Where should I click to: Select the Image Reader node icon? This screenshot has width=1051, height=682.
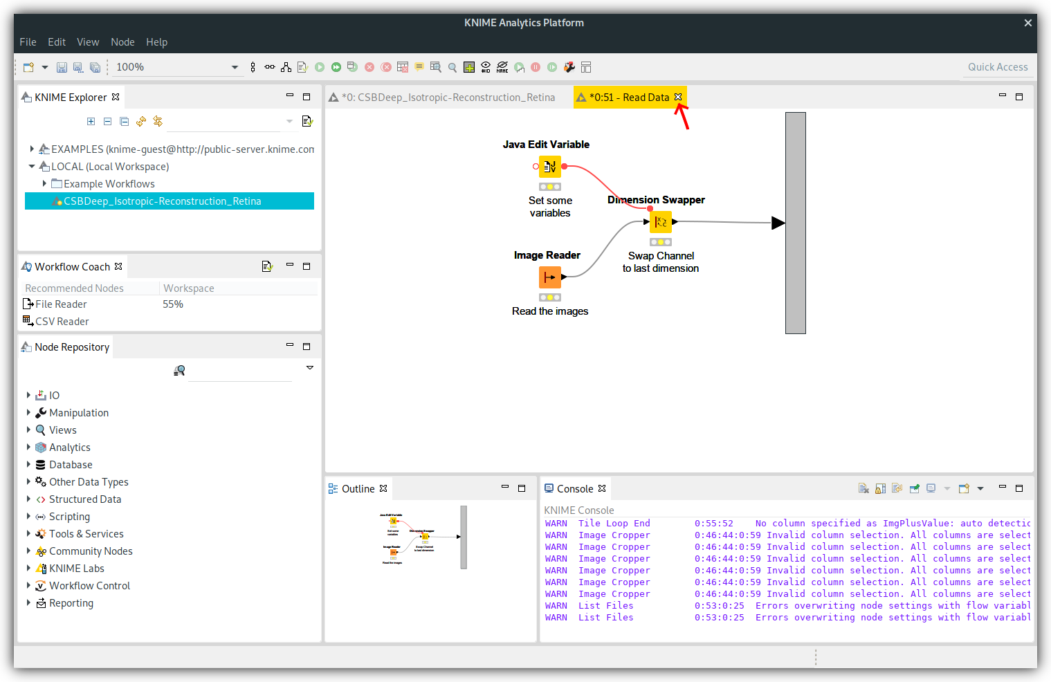[549, 277]
